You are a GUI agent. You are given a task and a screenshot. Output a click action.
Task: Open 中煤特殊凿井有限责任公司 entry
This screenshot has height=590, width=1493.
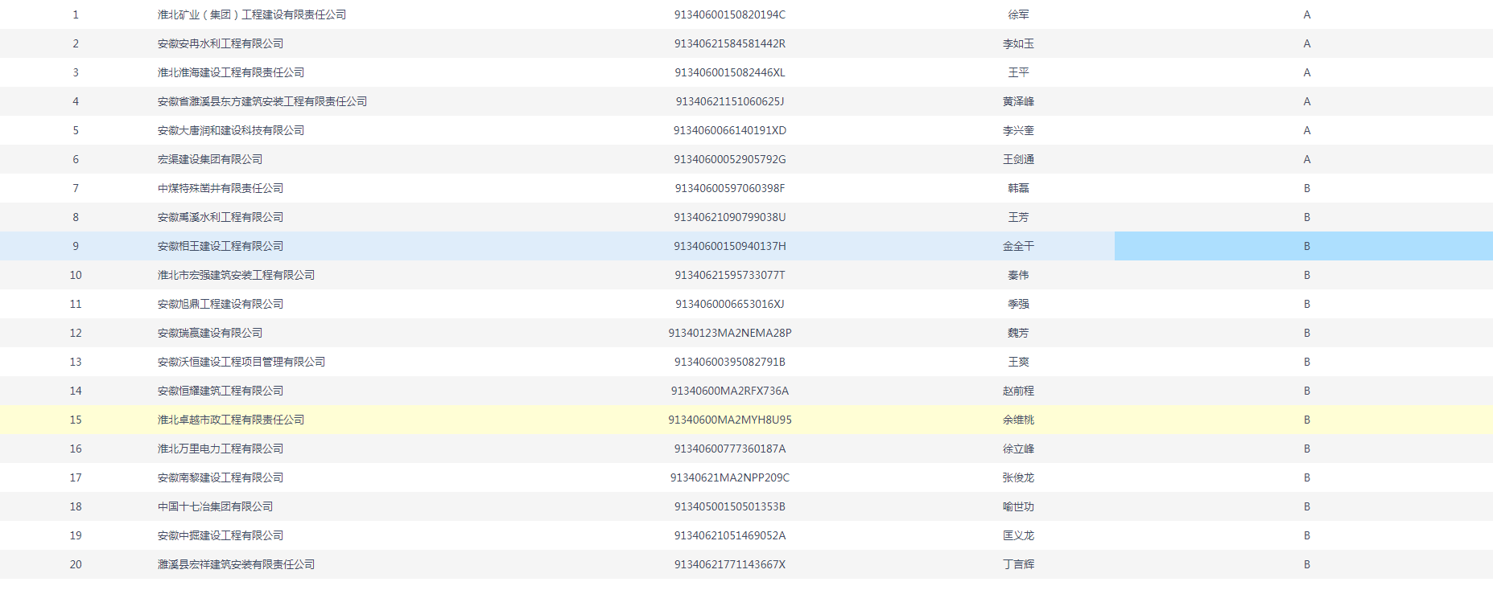(x=221, y=188)
